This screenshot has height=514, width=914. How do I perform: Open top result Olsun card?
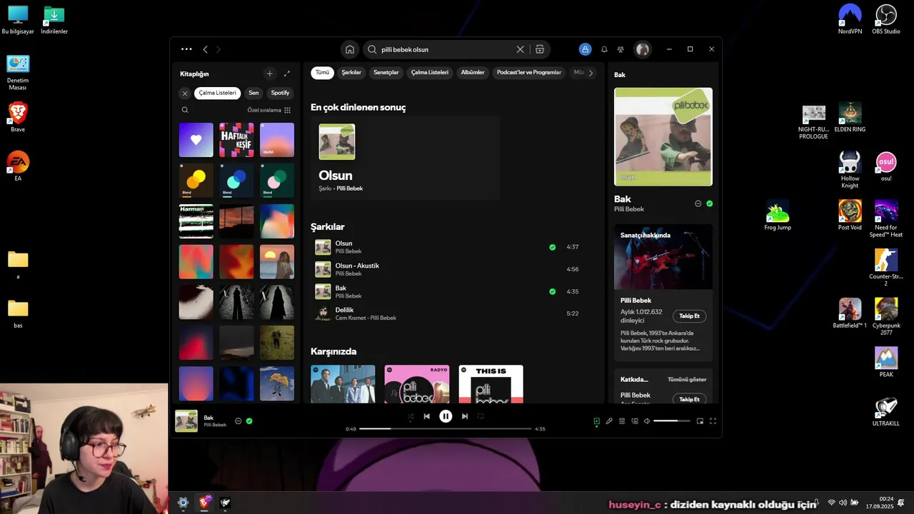click(405, 158)
